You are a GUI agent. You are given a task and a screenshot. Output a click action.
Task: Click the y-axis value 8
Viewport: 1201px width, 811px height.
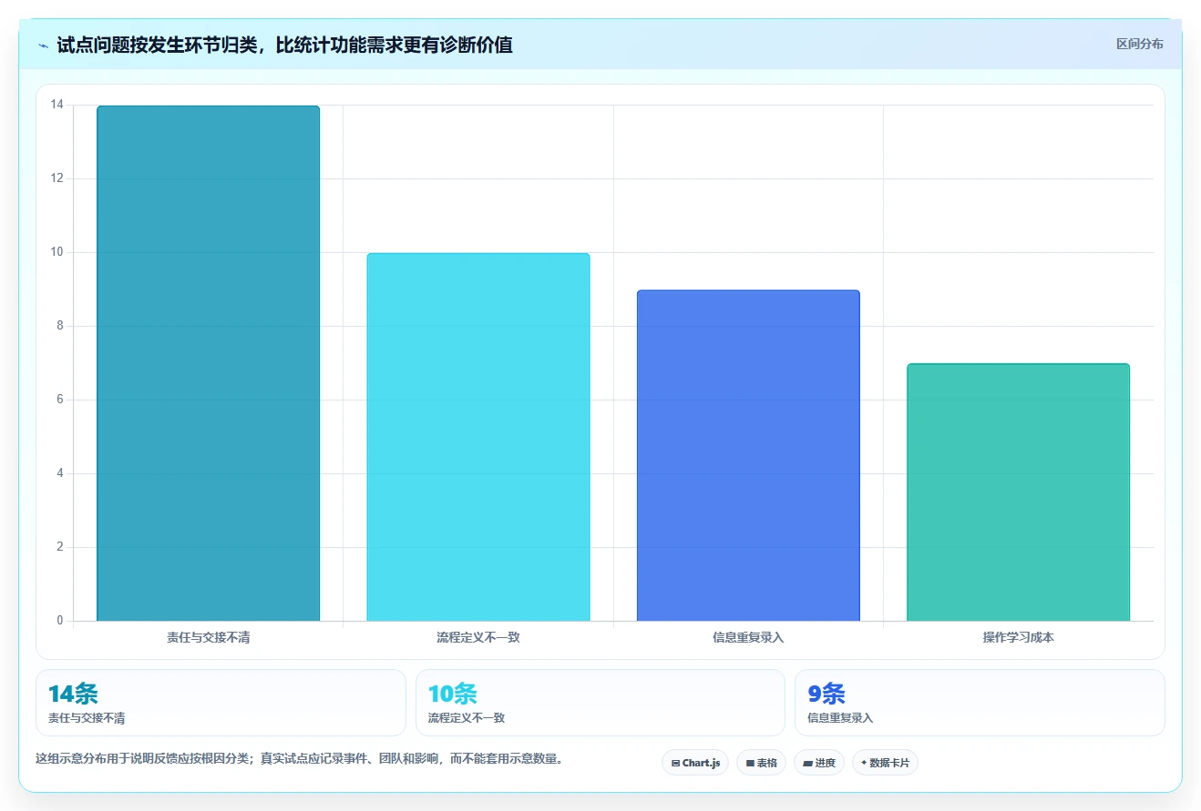click(60, 326)
